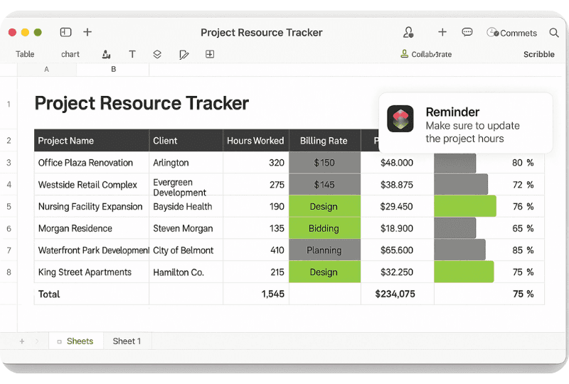This screenshot has height=384, width=569.
Task: Open the speech bubble comment icon
Action: [467, 32]
